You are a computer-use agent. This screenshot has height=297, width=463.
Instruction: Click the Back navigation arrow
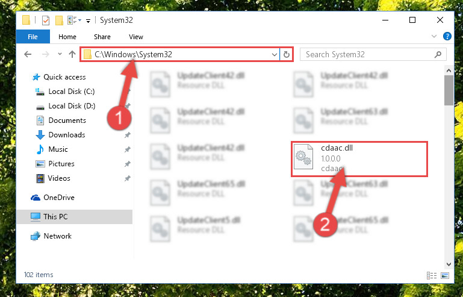(28, 54)
